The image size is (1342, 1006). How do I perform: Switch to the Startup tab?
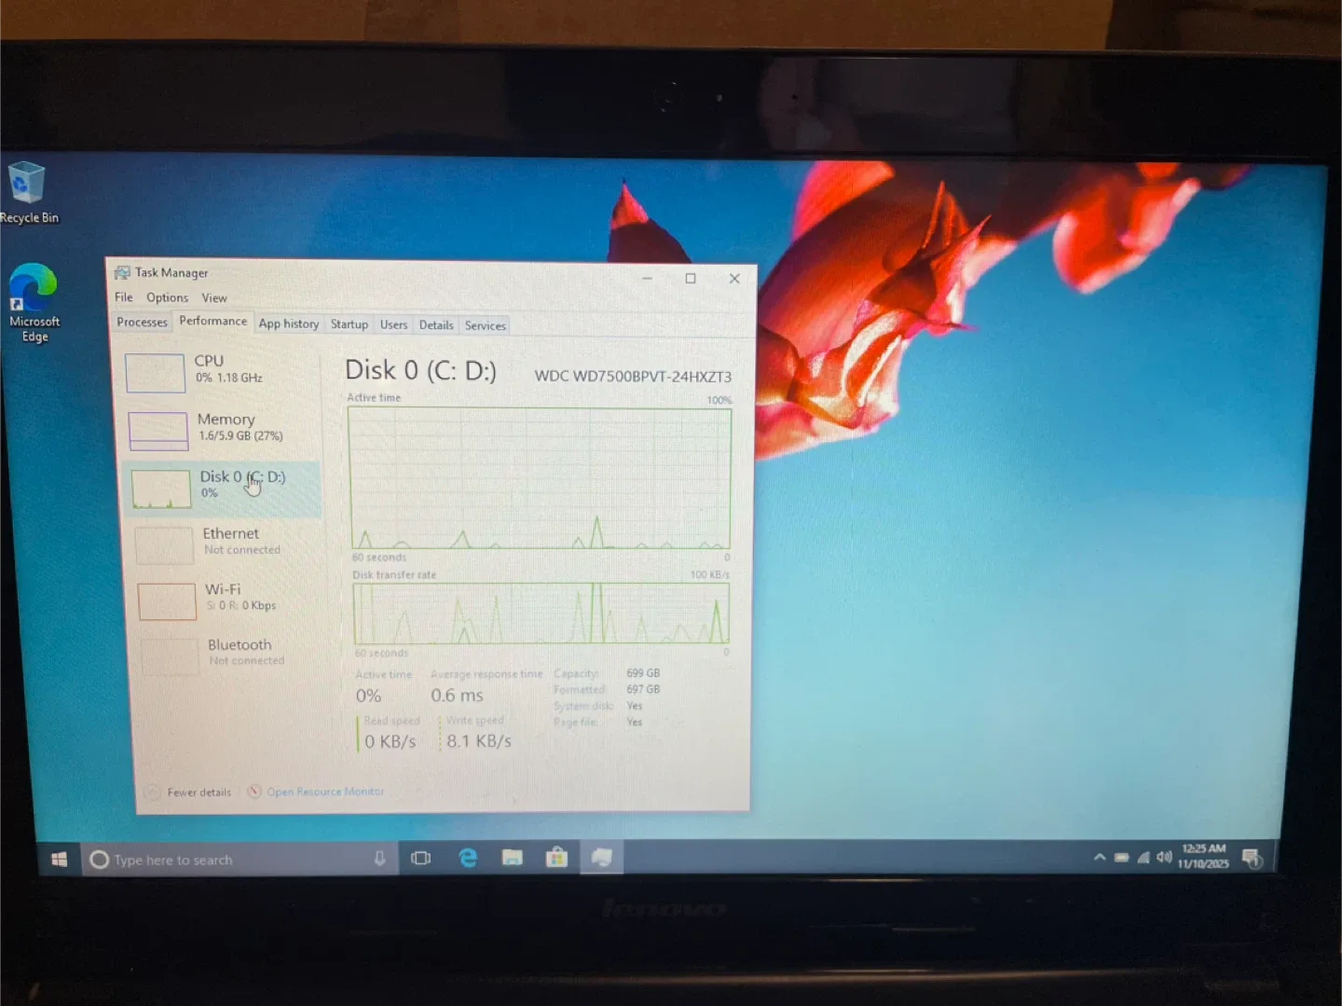(349, 324)
